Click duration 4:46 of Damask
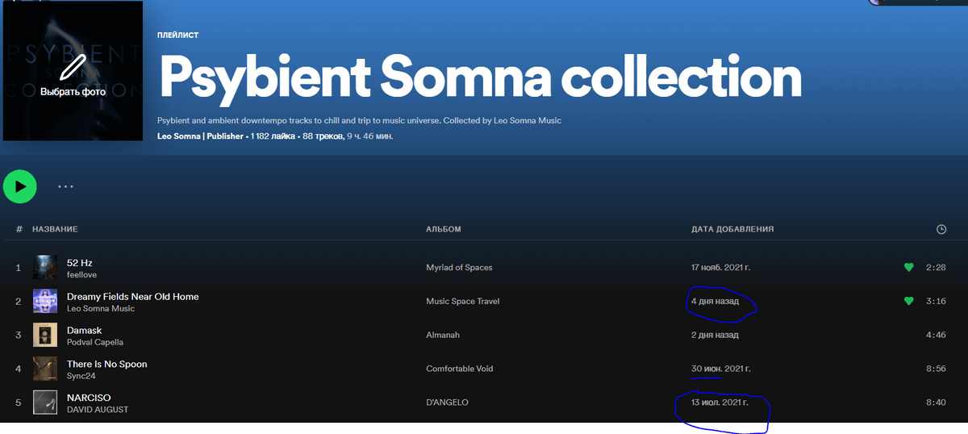Image resolution: width=968 pixels, height=434 pixels. click(936, 335)
